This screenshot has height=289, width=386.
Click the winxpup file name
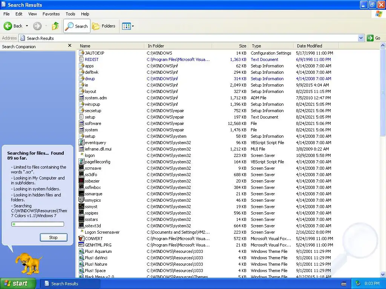click(92, 104)
